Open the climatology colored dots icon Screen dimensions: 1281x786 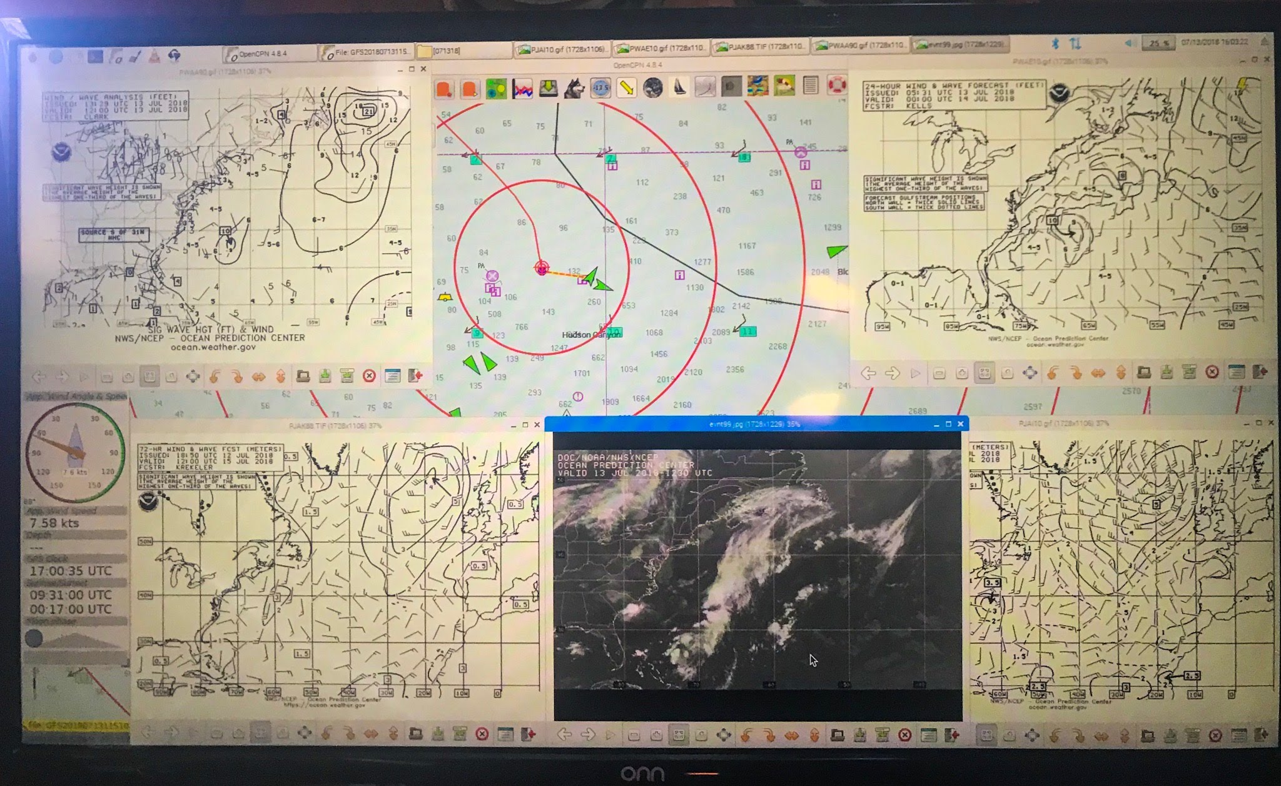496,88
